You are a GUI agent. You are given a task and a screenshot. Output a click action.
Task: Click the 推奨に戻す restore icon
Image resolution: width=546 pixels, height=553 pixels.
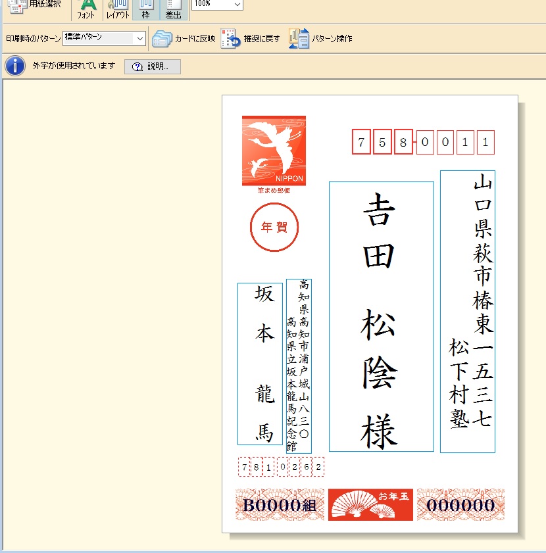(230, 39)
